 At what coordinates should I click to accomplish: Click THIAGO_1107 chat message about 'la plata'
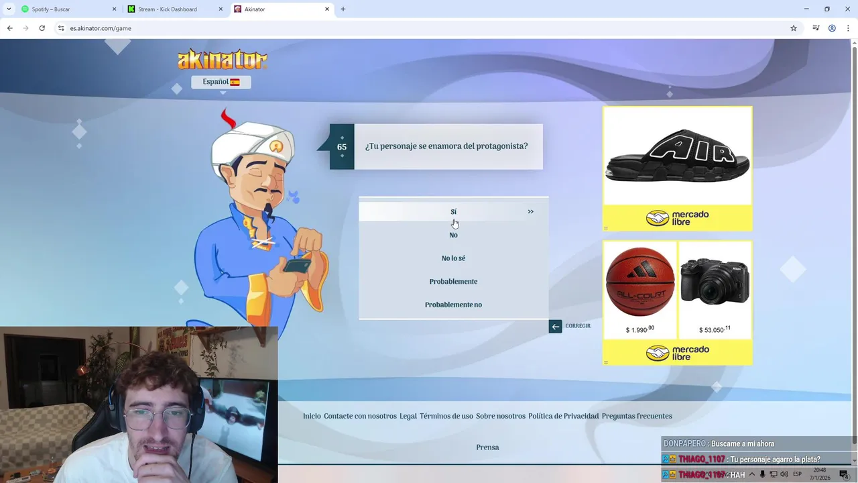tap(776, 460)
